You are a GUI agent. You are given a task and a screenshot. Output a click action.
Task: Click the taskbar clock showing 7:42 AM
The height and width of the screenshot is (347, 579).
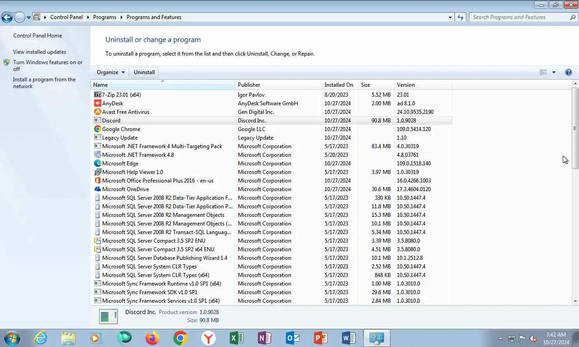pos(555,338)
